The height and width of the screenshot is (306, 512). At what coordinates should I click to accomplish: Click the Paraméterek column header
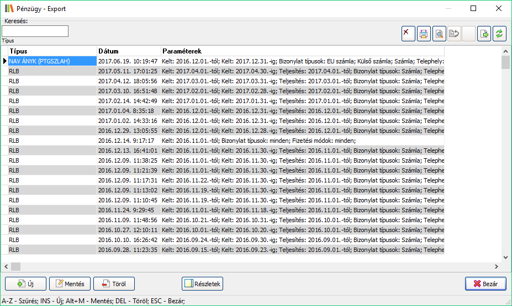tap(302, 51)
